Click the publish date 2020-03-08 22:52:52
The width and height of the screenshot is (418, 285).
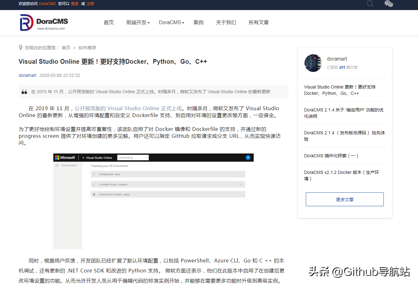(x=60, y=75)
